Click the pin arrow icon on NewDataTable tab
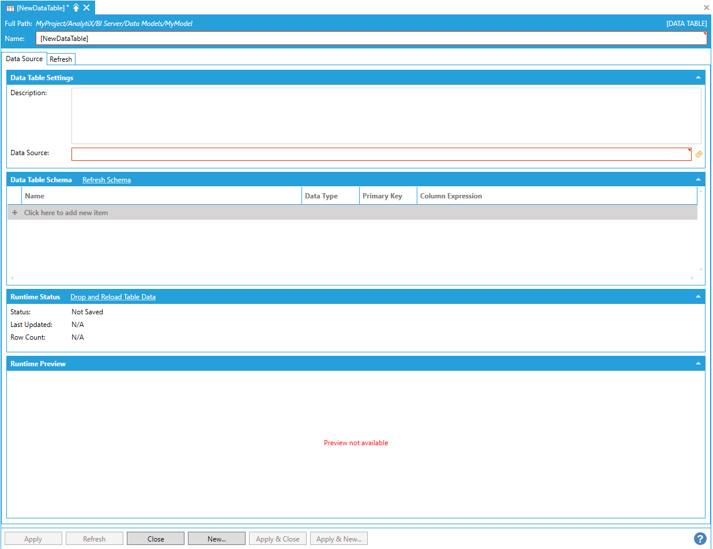713x549 pixels. pyautogui.click(x=76, y=7)
